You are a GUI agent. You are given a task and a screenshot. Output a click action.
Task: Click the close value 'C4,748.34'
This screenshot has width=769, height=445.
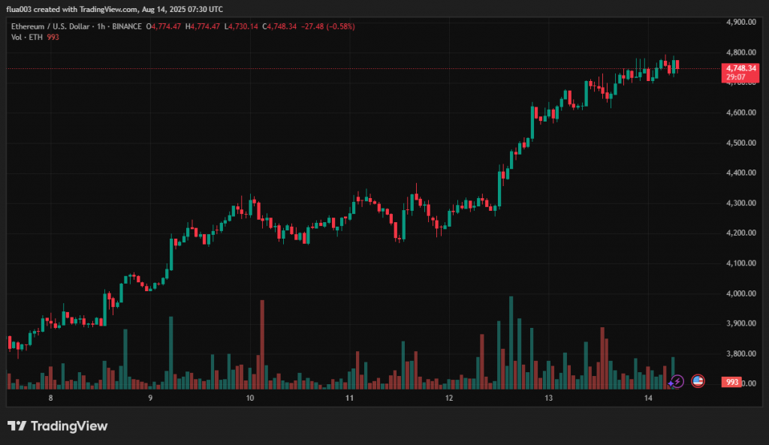[x=279, y=26]
